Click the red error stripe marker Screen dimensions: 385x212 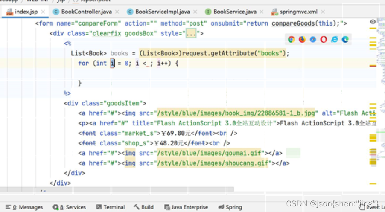click(373, 66)
